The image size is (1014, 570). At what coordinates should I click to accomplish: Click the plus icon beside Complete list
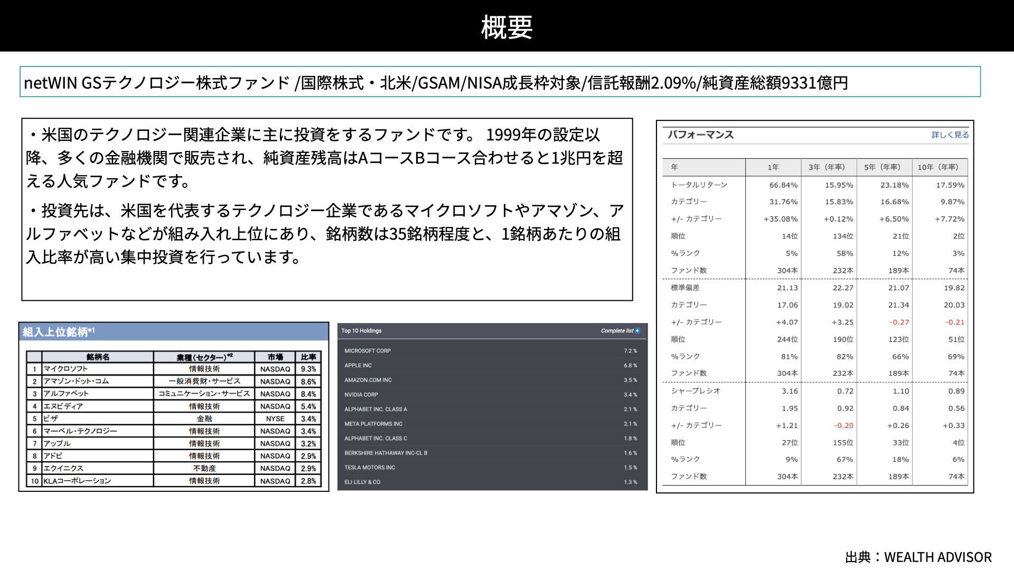[x=637, y=331]
